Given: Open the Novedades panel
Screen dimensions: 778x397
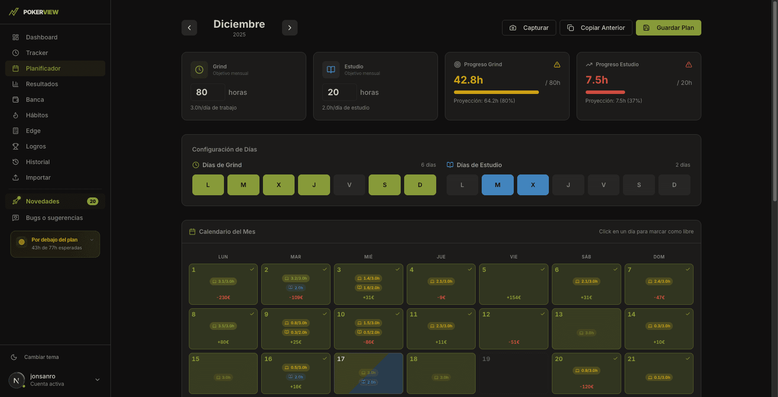Looking at the screenshot, I should tap(42, 201).
